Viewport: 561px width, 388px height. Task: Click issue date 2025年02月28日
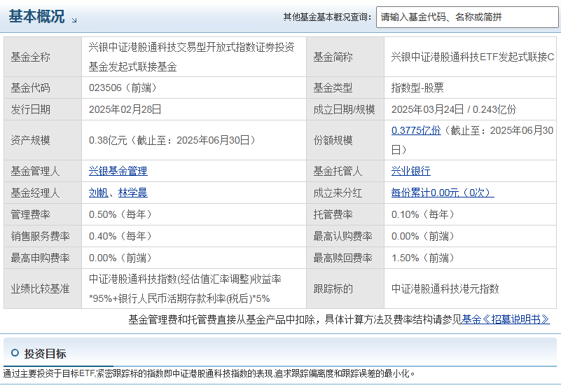click(x=125, y=109)
